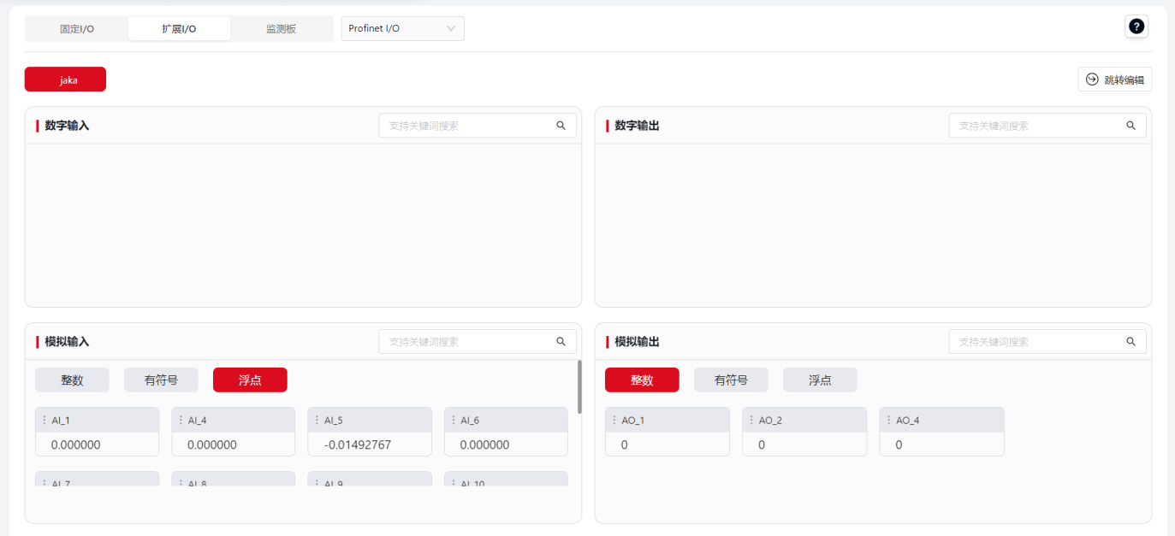Switch to the 固定I/O tab
The image size is (1175, 536).
click(77, 29)
